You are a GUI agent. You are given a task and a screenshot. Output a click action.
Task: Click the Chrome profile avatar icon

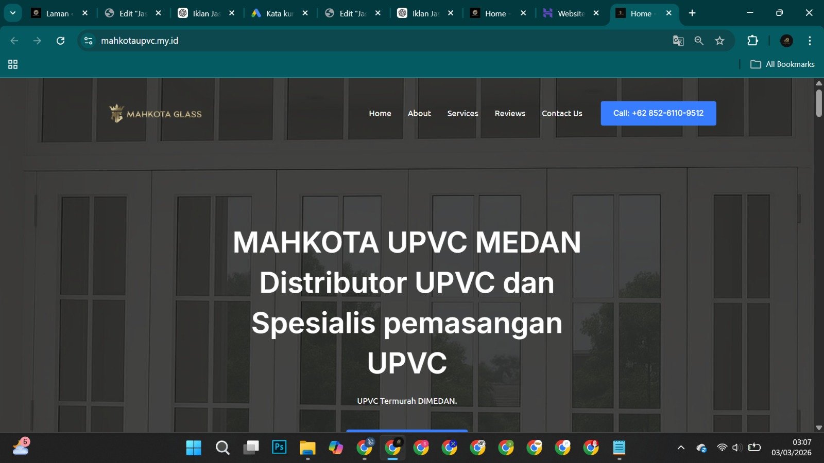pyautogui.click(x=786, y=41)
